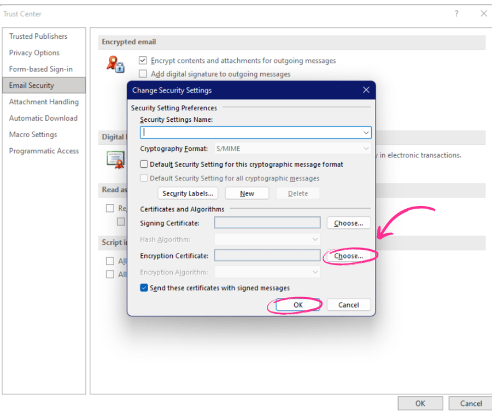Click the encrypted email padlock certificate icon
Screen dimensions: 492x412
point(115,63)
